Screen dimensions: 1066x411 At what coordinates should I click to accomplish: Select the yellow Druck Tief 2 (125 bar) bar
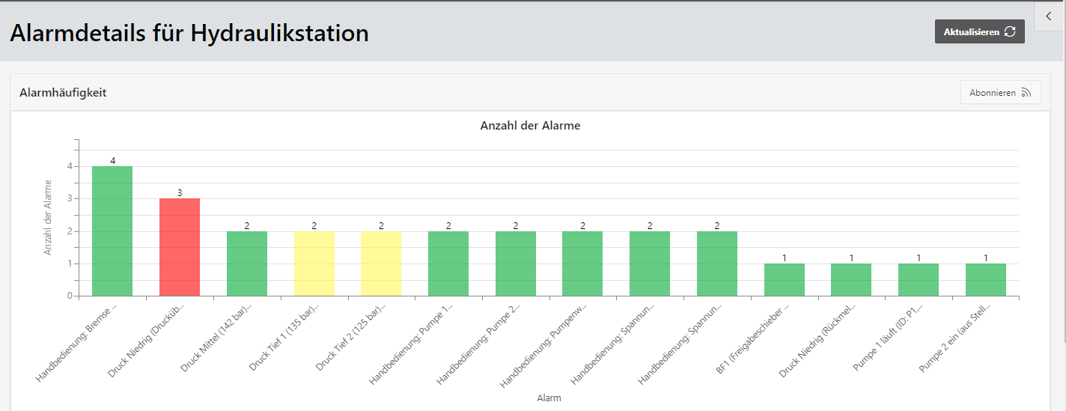[x=381, y=264]
